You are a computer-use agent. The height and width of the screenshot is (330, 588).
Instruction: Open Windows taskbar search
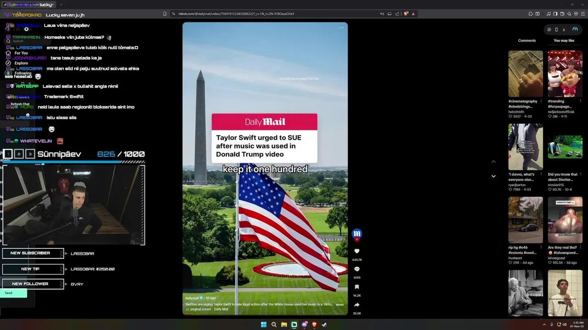[274, 324]
